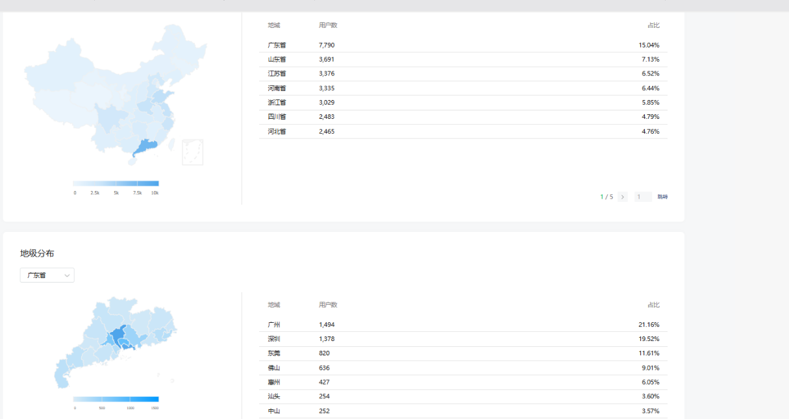
Task: Click the Guangdong map color legend bar
Action: tap(116, 399)
